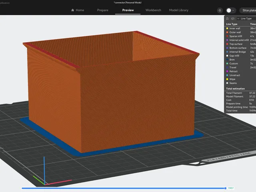The width and height of the screenshot is (256, 192).
Task: Open notifications bell icon
Action: pyautogui.click(x=220, y=10)
